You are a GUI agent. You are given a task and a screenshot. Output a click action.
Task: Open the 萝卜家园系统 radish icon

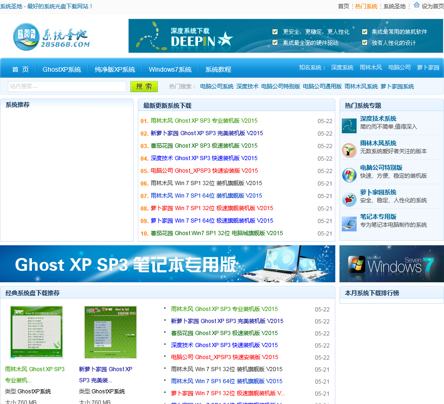349,199
